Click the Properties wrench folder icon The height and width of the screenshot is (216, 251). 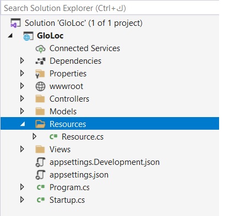(x=40, y=74)
